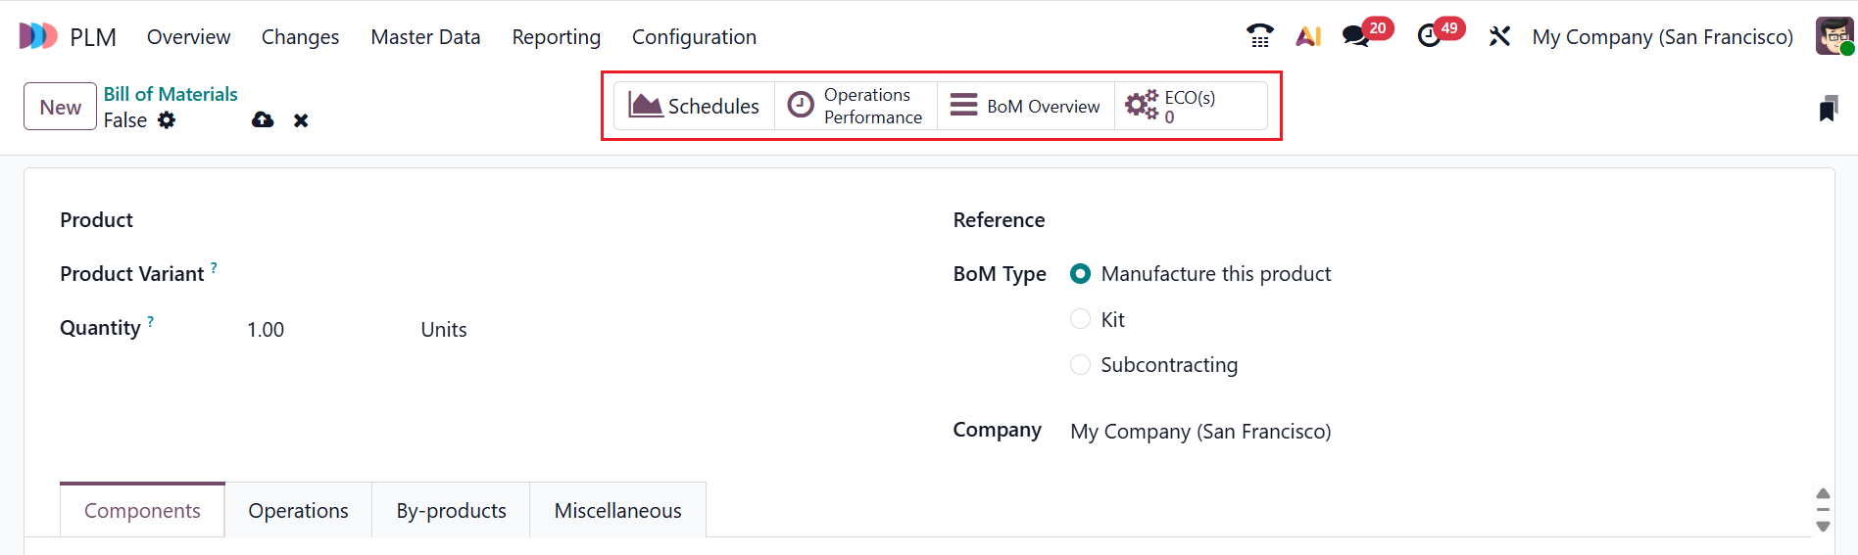1858x555 pixels.
Task: Click the False record name text
Action: click(x=125, y=120)
